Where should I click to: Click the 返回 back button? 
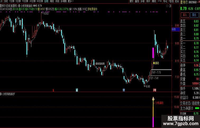tap(177, 1)
